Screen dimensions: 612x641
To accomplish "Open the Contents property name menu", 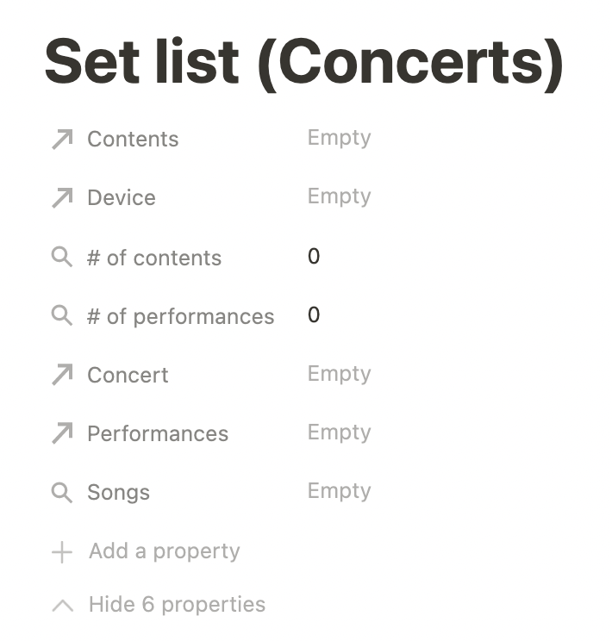I will click(133, 140).
